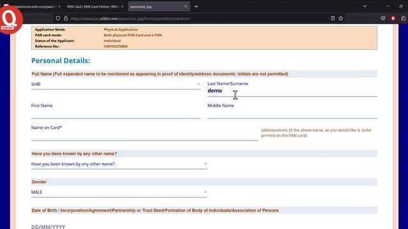Close the PAN Card Online tab

122,6
